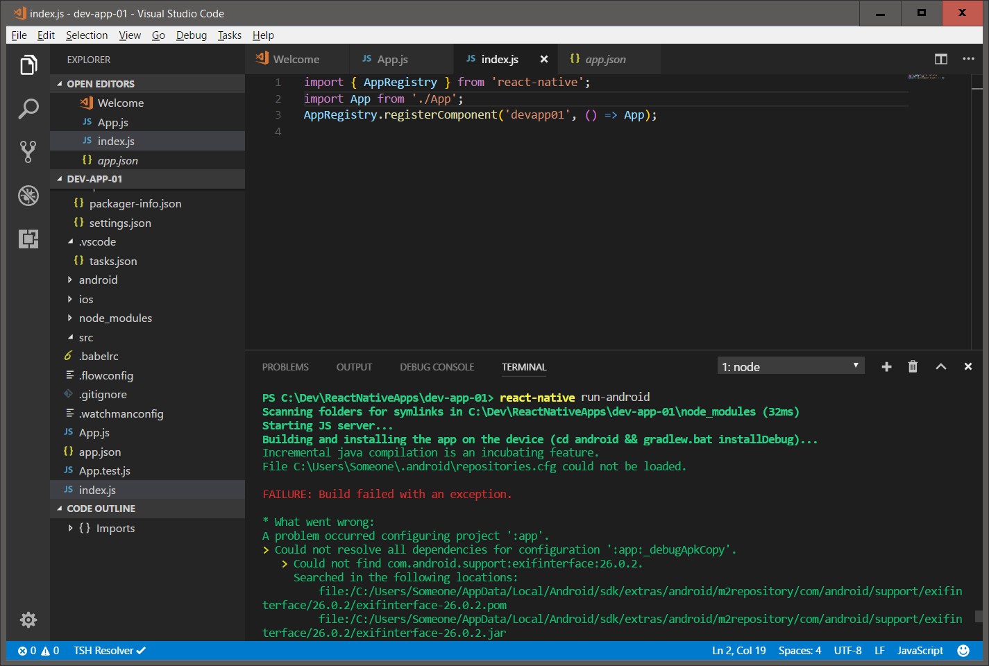This screenshot has height=666, width=989.
Task: Open the Edit menu
Action: point(46,35)
